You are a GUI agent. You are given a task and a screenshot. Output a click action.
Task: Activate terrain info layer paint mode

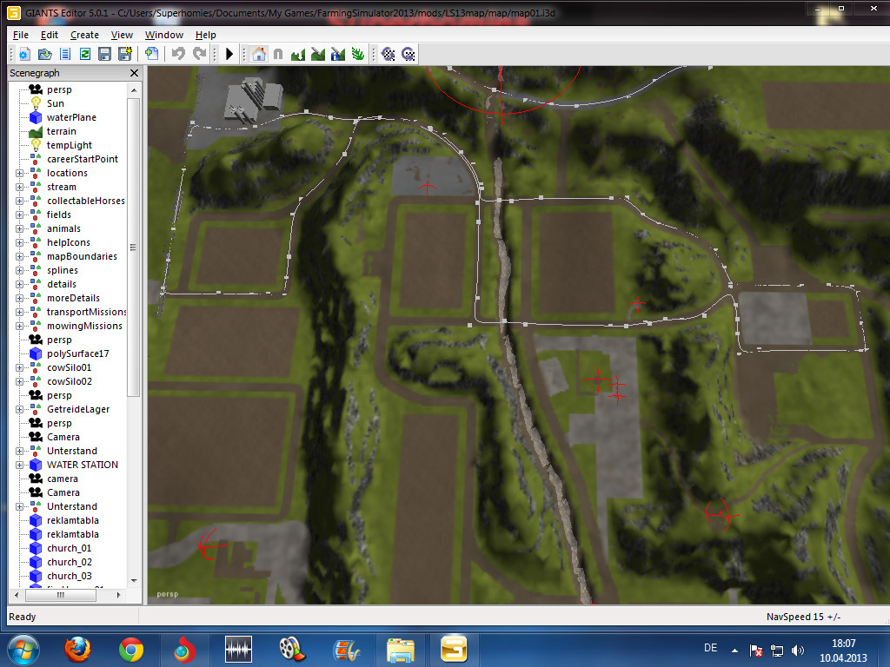pyautogui.click(x=338, y=55)
